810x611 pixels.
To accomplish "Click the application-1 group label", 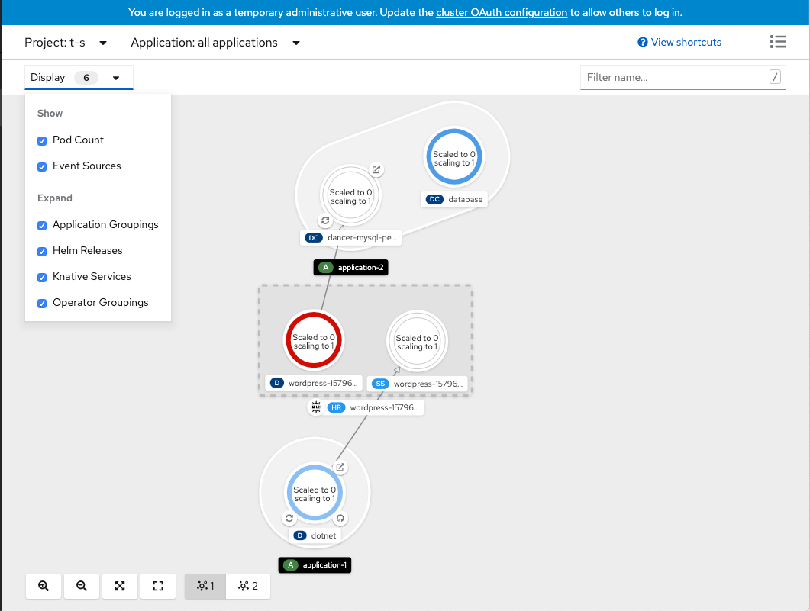I will click(x=315, y=565).
